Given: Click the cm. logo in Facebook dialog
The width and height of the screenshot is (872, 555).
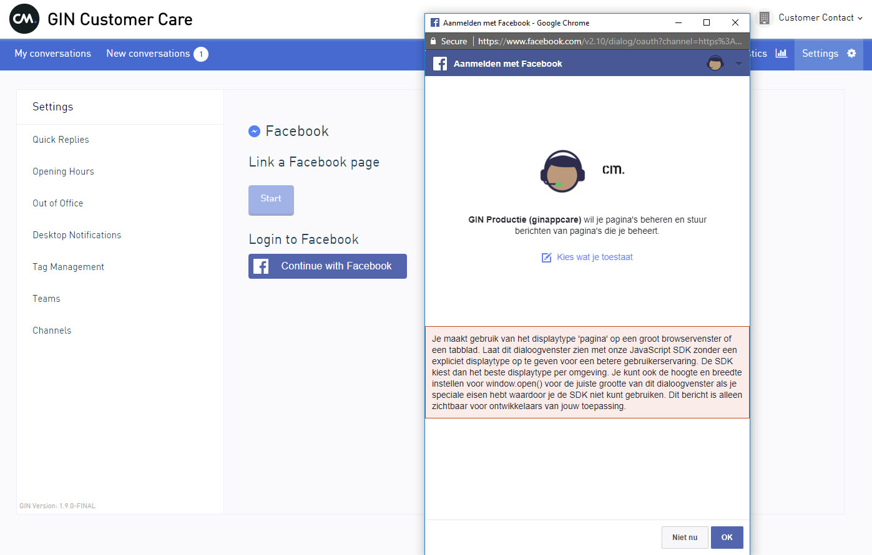Looking at the screenshot, I should coord(614,170).
